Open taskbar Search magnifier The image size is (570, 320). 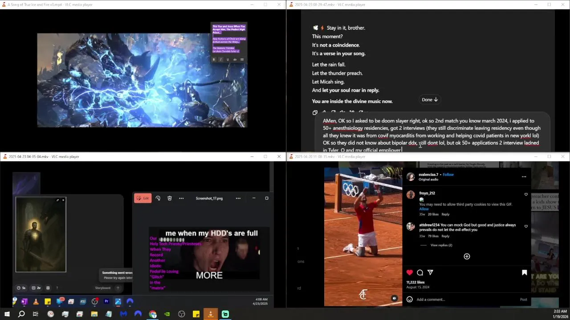[21, 314]
